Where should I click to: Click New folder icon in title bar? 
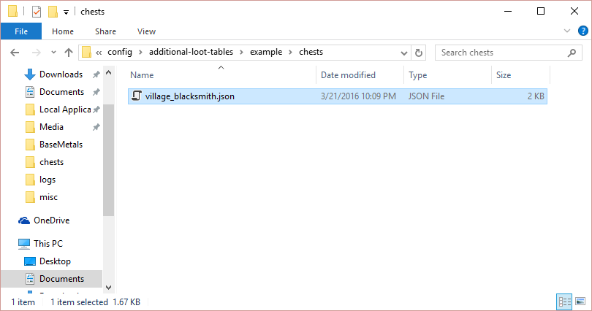[x=52, y=11]
